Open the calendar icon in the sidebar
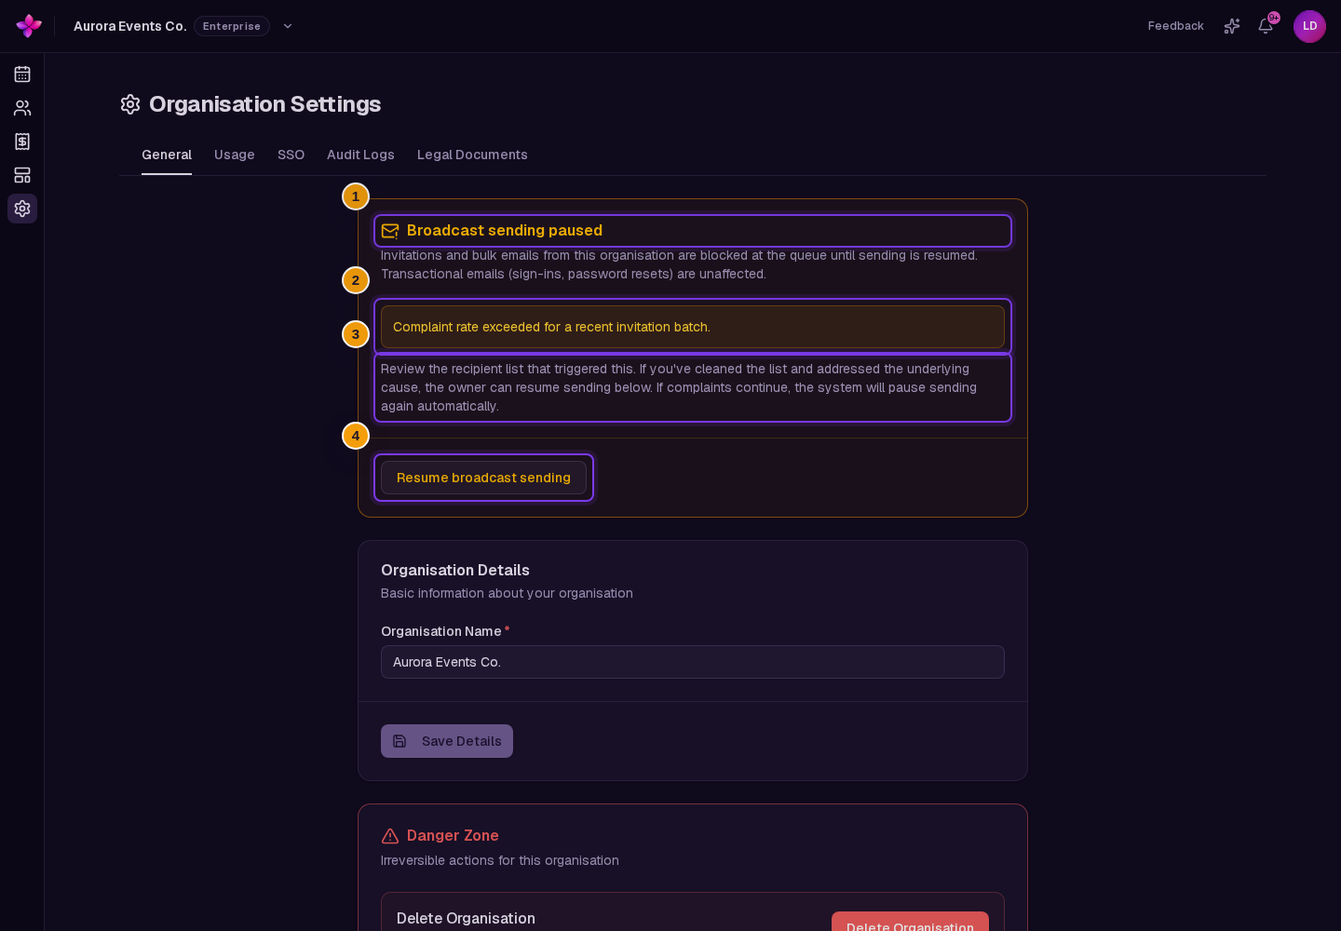This screenshot has height=931, width=1341. [22, 74]
